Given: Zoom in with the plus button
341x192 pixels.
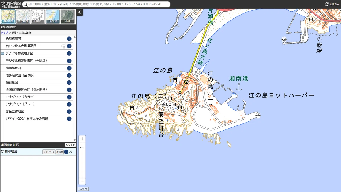Looking at the screenshot, I should tap(82, 139).
